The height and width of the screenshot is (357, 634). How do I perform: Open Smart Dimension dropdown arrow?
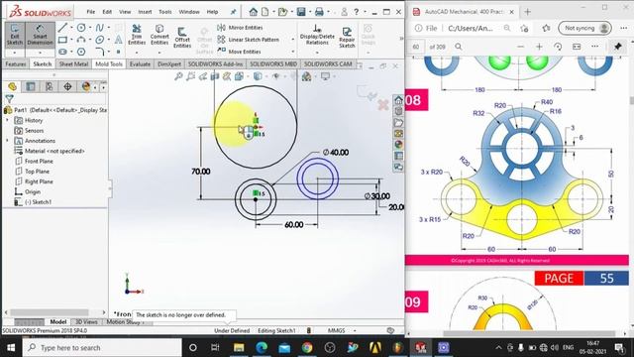pyautogui.click(x=40, y=53)
